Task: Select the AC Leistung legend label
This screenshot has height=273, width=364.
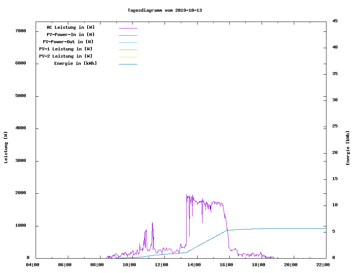Action: [x=71, y=27]
